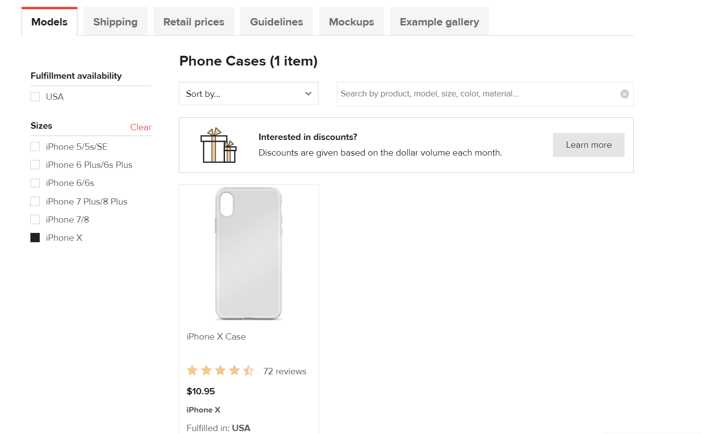Click the gift box discounts icon
This screenshot has width=702, height=434.
(x=219, y=145)
